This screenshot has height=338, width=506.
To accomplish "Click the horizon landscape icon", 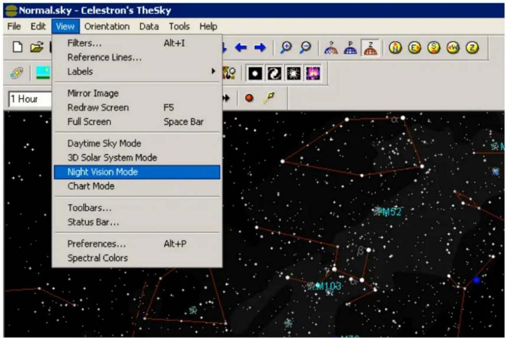I will 43,73.
